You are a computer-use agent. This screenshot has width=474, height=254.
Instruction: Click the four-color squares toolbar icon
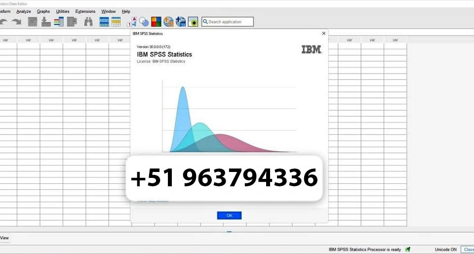[156, 22]
